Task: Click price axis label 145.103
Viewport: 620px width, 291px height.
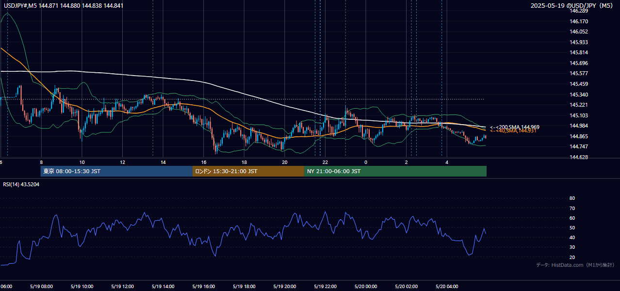Action: 579,115
